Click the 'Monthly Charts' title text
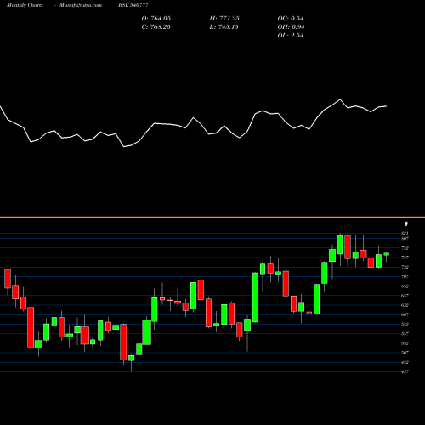Image resolution: width=425 pixels, height=425 pixels. click(25, 5)
